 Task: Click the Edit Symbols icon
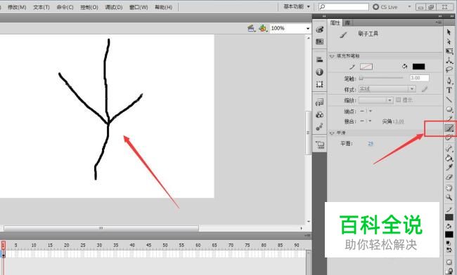pyautogui.click(x=263, y=28)
